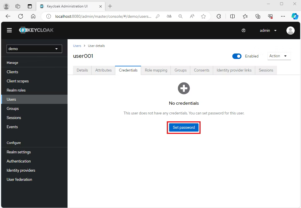Click the translate page icon
Viewport: 301px width, 208px height.
click(x=169, y=16)
